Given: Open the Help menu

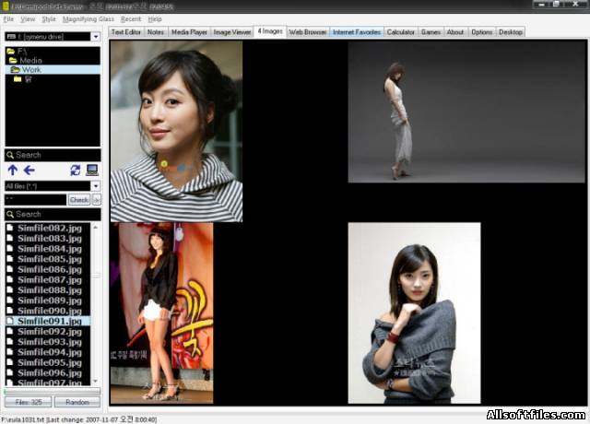Looking at the screenshot, I should click(x=155, y=19).
